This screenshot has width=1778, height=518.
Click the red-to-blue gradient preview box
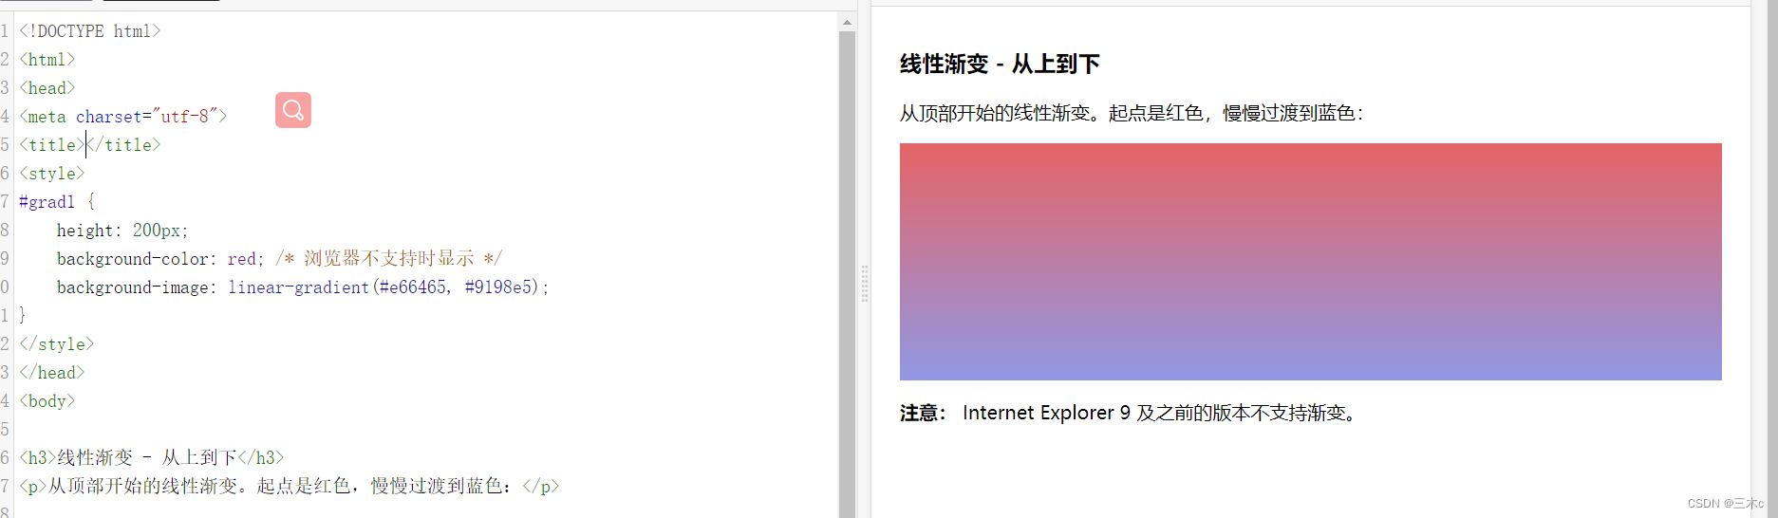pyautogui.click(x=1310, y=262)
